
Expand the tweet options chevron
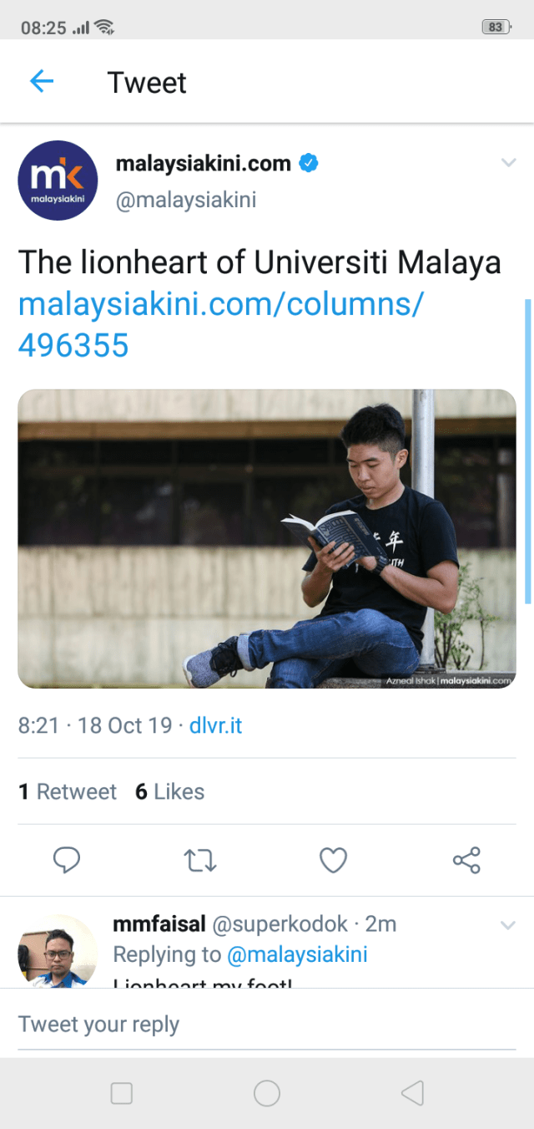click(x=508, y=162)
